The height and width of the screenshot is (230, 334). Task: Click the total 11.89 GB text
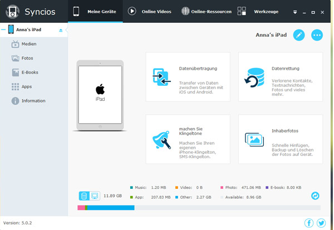pos(112,195)
